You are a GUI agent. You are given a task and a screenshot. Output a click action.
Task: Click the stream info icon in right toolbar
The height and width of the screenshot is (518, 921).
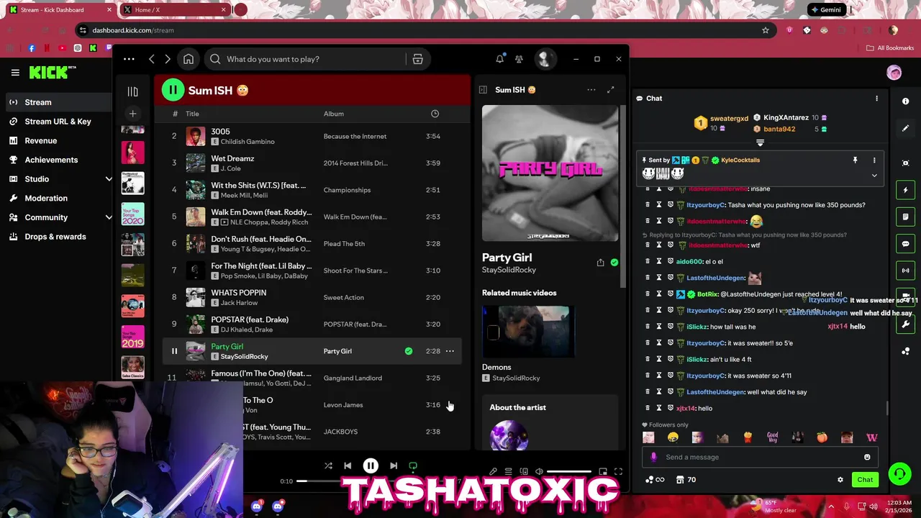click(x=906, y=101)
